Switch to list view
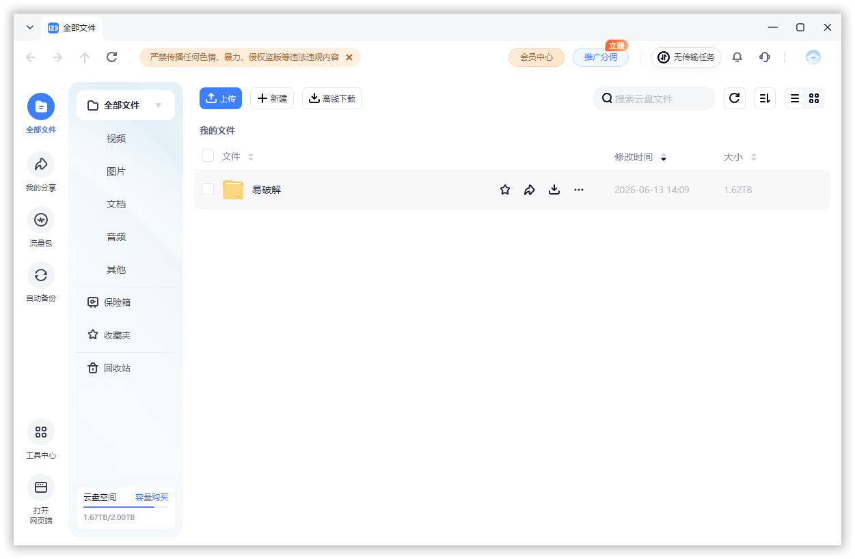Viewport: 855px width, 559px height. coord(795,98)
